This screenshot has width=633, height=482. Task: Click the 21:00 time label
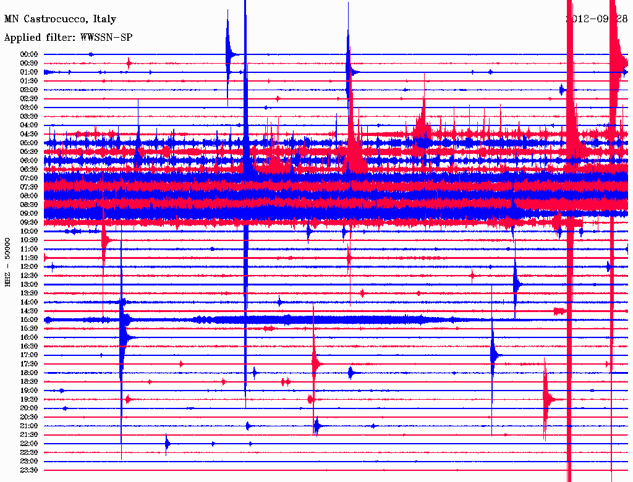pyautogui.click(x=29, y=426)
